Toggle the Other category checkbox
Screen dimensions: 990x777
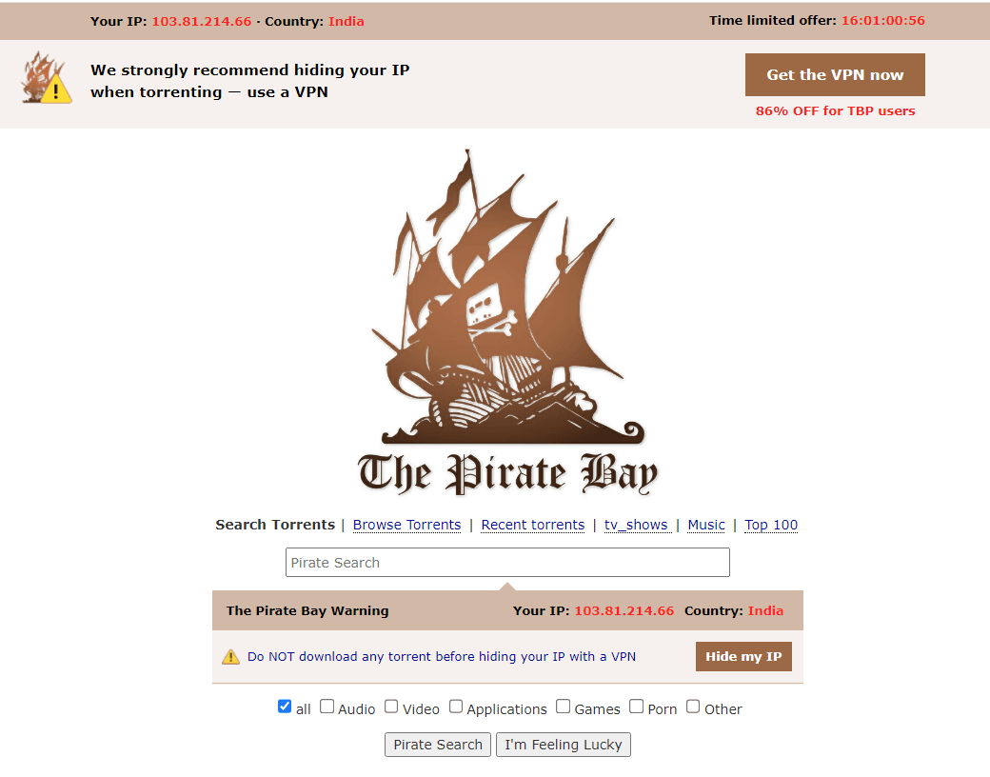point(693,707)
